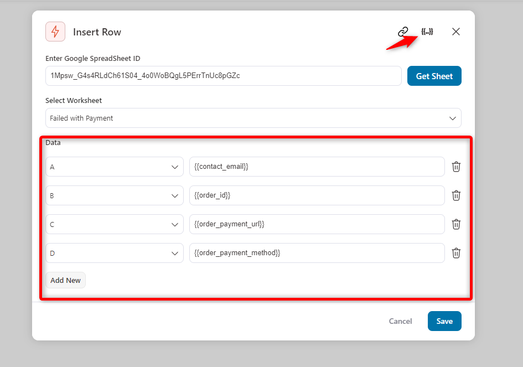Click the Data section label

53,142
